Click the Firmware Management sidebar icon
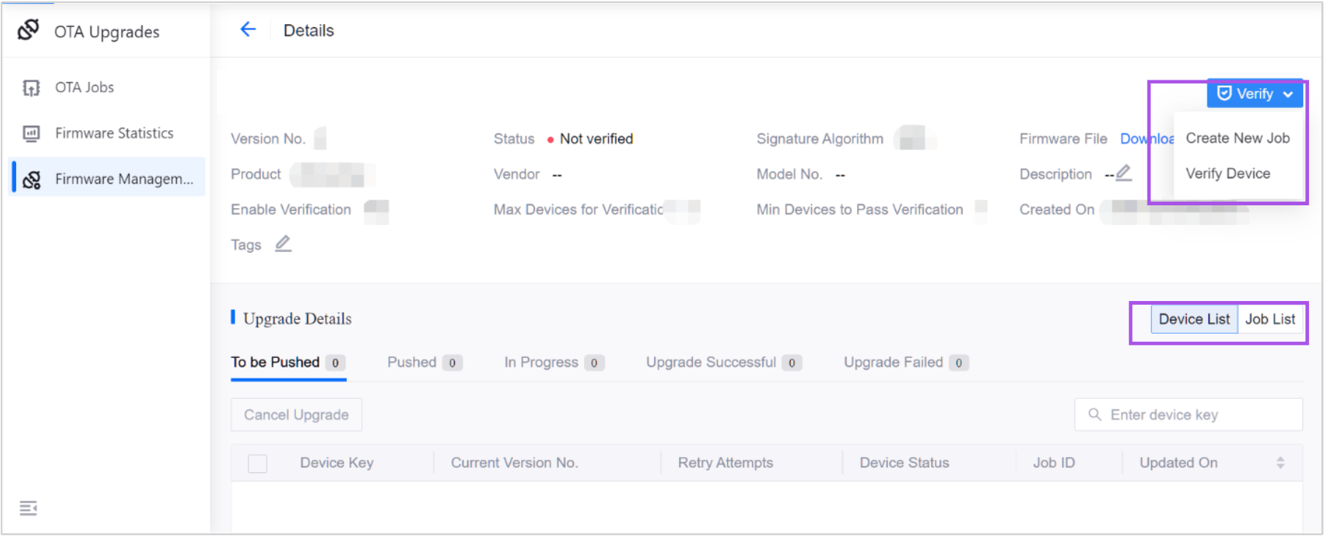Screen dimensions: 1325x537 31,179
